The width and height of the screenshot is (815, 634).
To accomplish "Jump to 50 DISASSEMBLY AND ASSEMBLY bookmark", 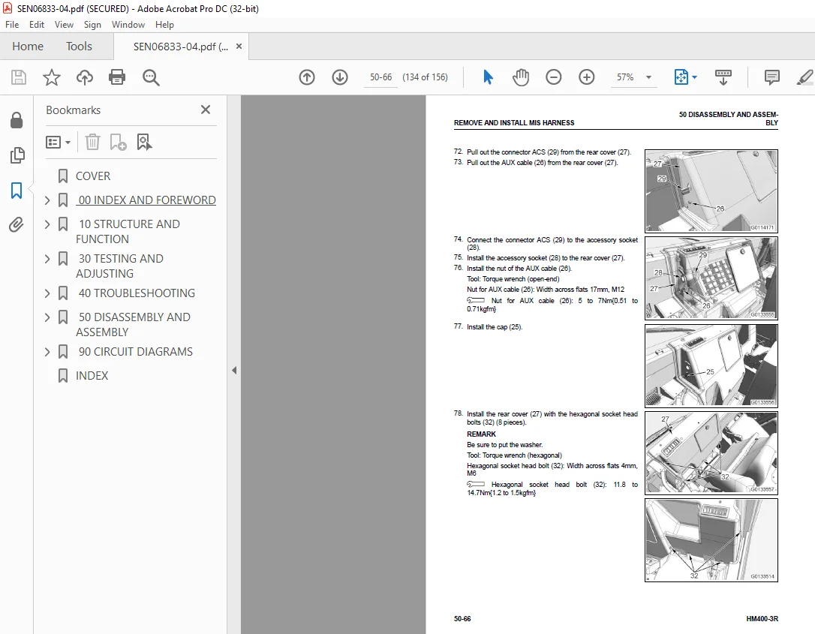I will [133, 324].
